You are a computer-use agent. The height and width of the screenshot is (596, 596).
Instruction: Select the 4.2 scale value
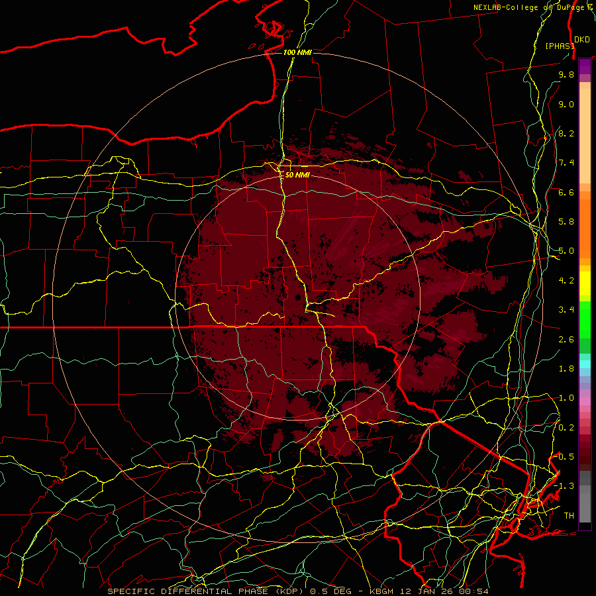point(566,281)
